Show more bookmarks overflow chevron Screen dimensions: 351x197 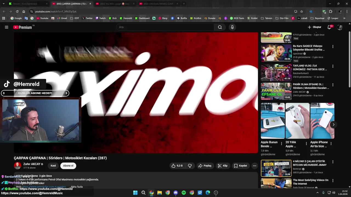[x=344, y=18]
